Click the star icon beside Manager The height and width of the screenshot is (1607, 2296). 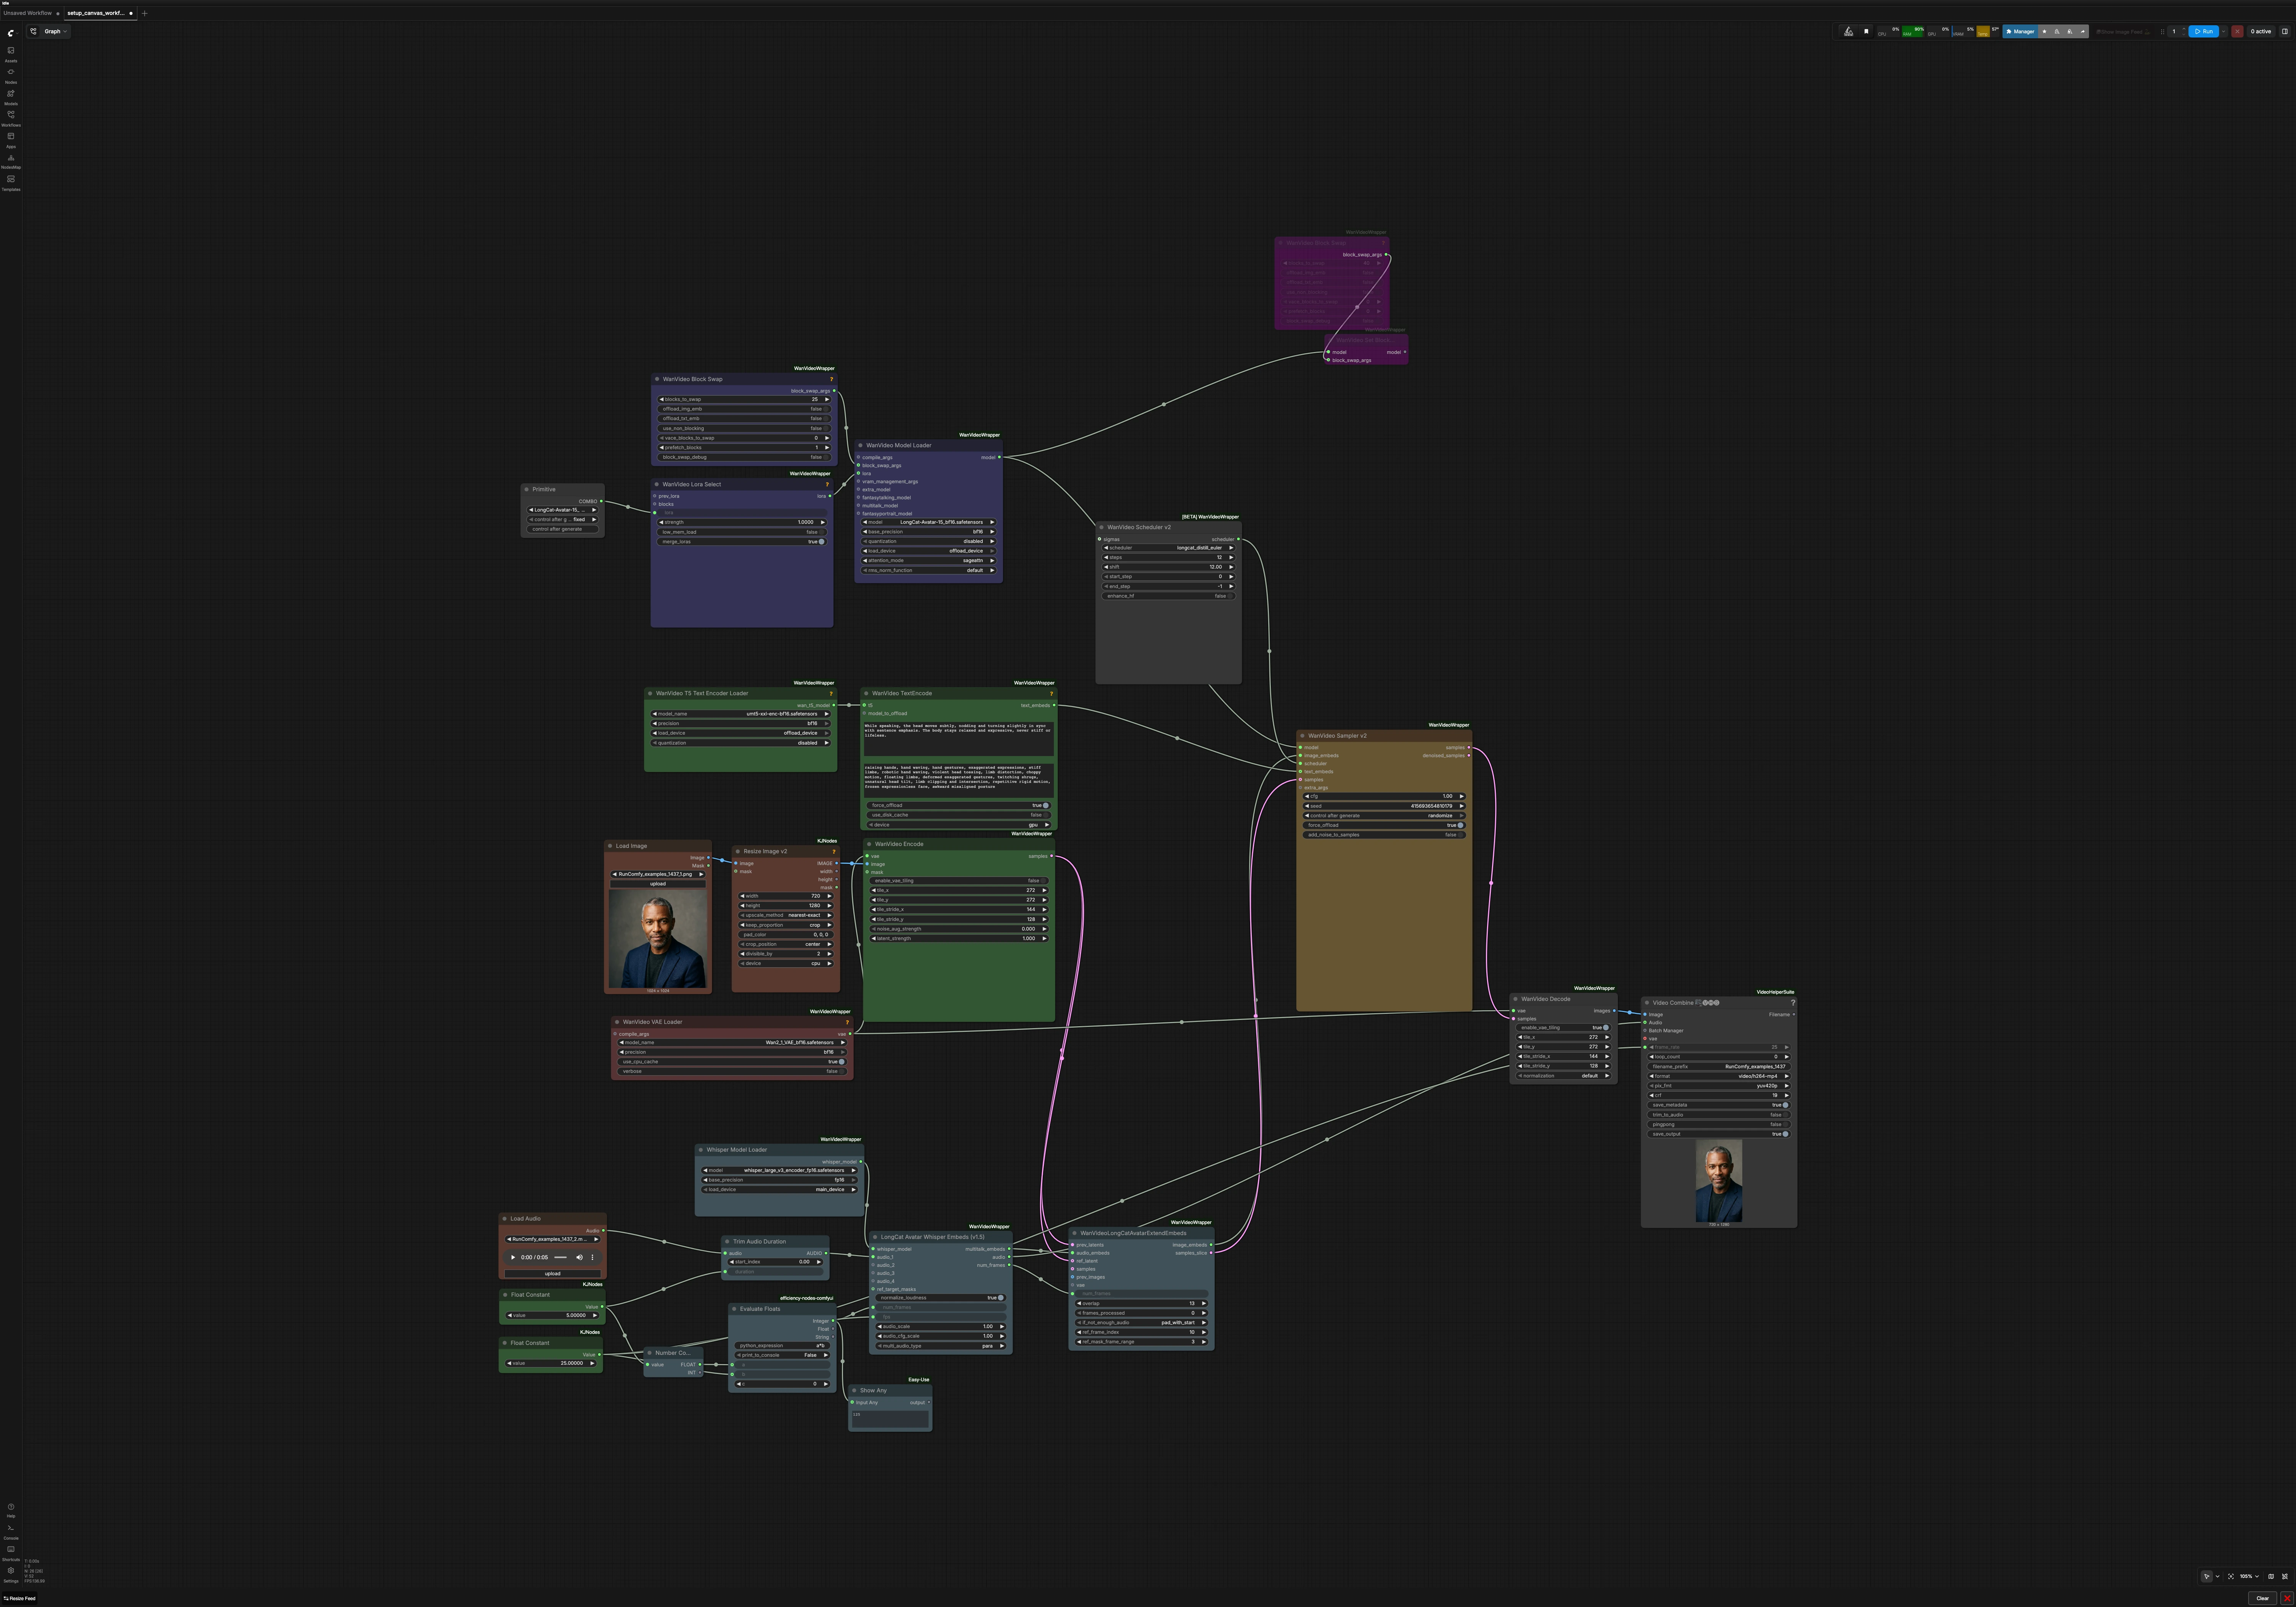(2044, 31)
